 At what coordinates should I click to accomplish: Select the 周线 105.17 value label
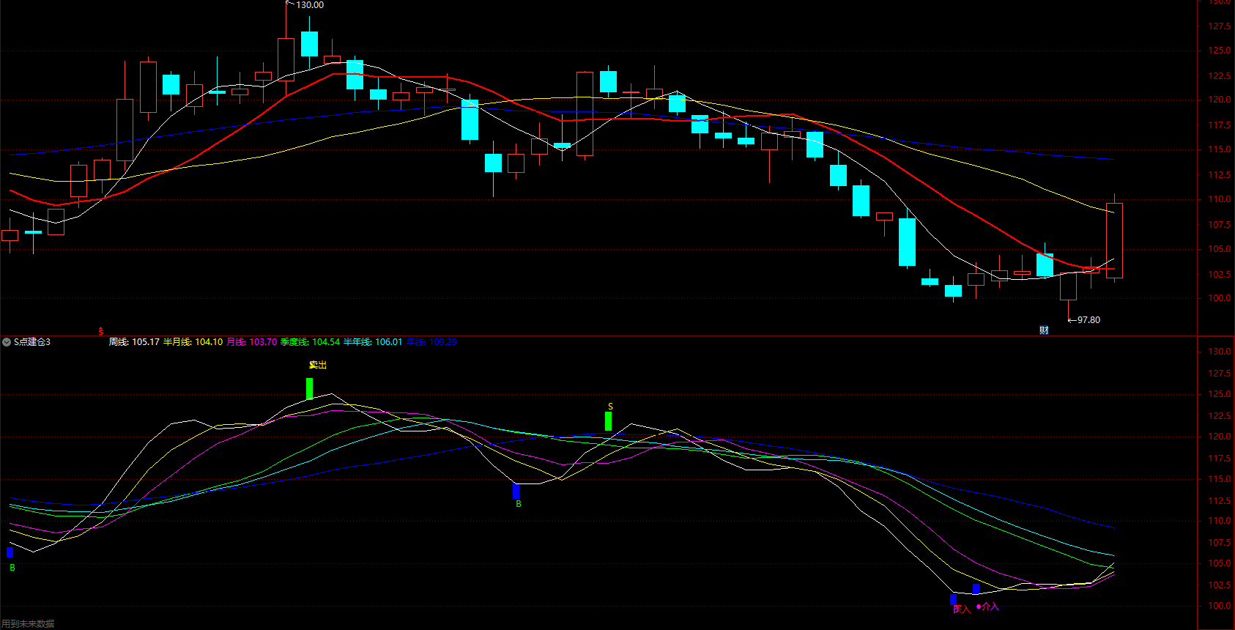click(x=134, y=342)
